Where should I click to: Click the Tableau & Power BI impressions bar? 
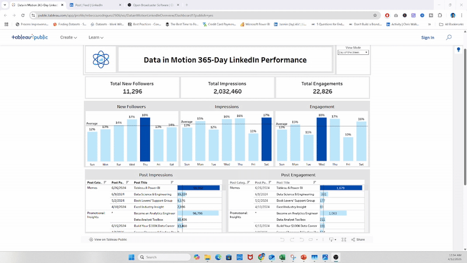click(198, 188)
